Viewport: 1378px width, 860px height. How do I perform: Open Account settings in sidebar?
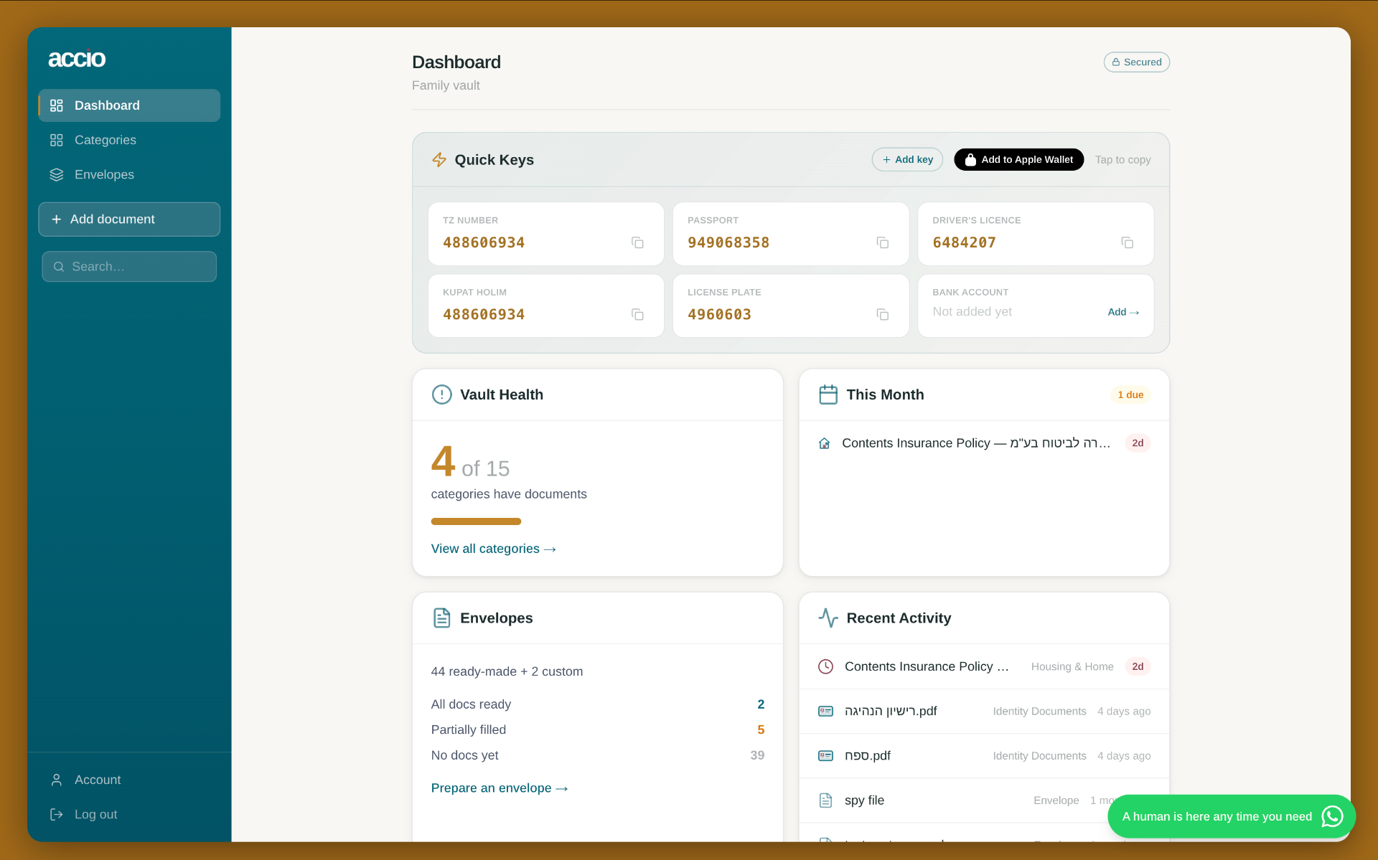pyautogui.click(x=129, y=780)
